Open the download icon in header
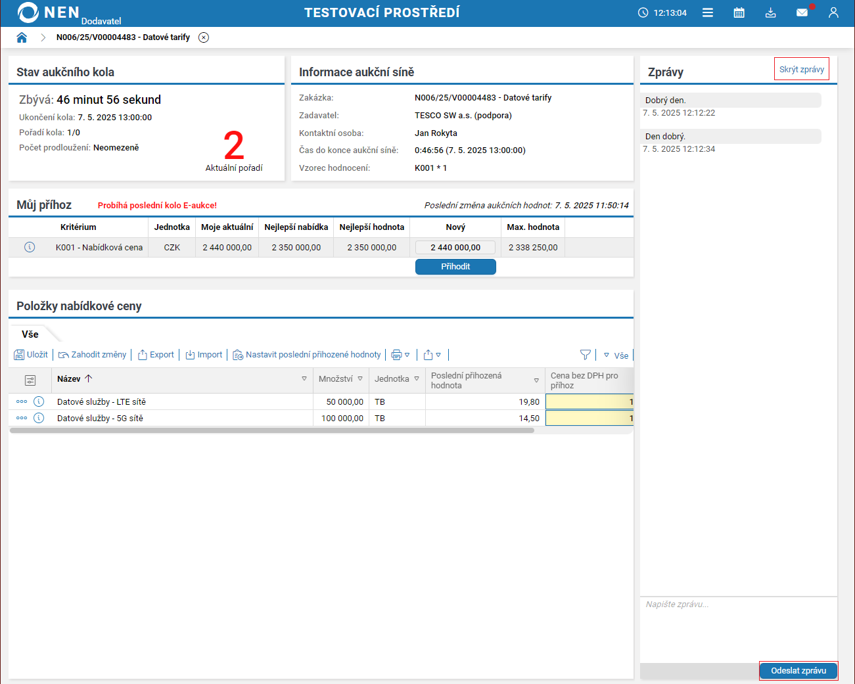The width and height of the screenshot is (855, 684). click(x=770, y=12)
